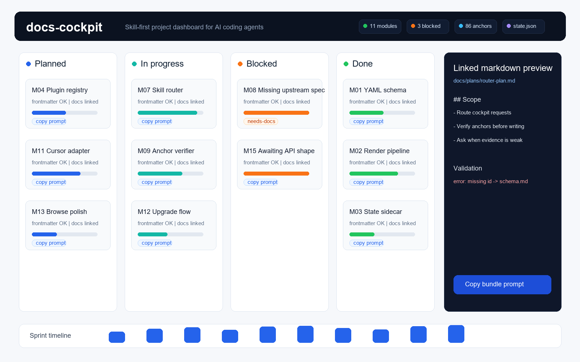The width and height of the screenshot is (580, 362).
Task: Click '- Route cockpit requests' line
Action: click(x=482, y=113)
